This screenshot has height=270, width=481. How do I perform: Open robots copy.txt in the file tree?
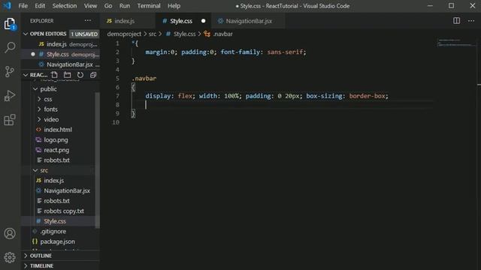(64, 211)
